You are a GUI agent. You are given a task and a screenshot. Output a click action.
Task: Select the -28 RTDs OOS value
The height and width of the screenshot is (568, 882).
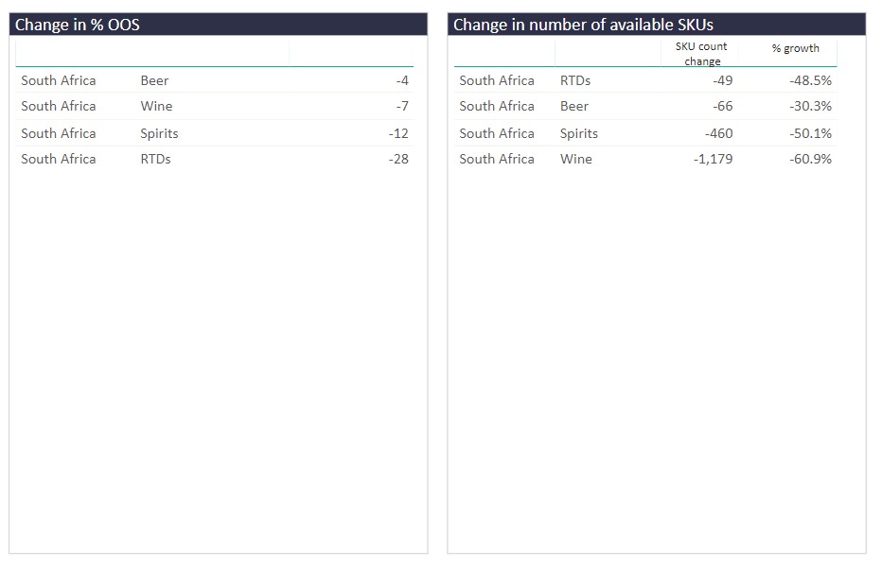398,159
